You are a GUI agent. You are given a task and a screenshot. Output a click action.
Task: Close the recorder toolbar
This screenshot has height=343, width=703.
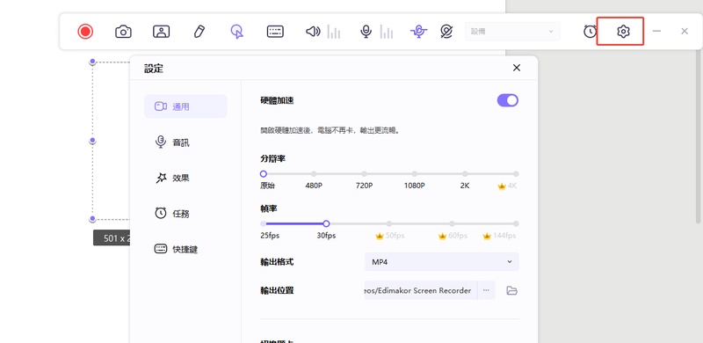pos(685,31)
